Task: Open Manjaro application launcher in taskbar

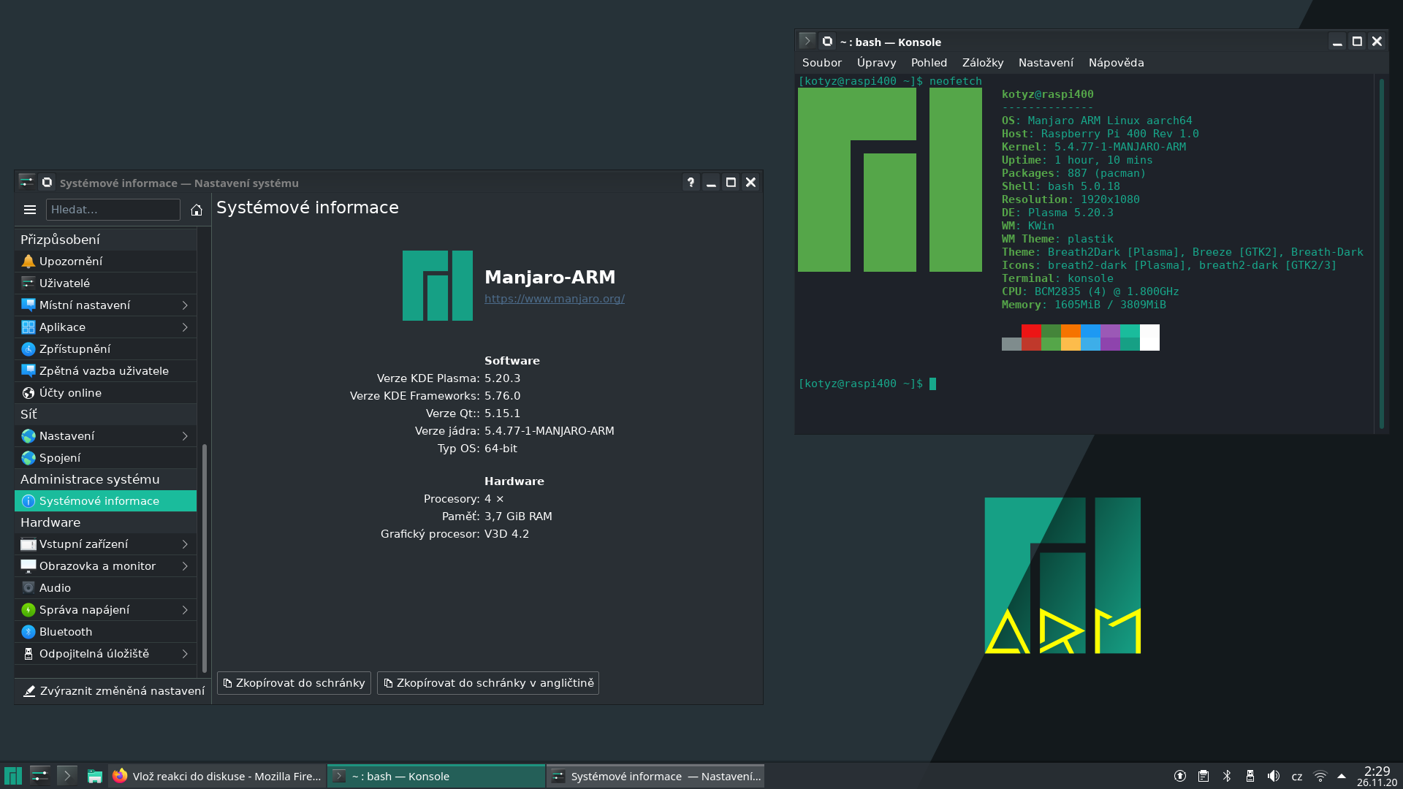Action: point(13,776)
